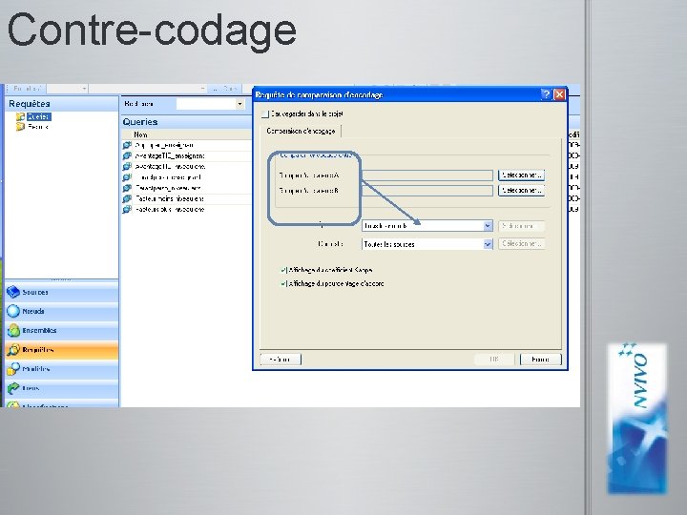Image resolution: width=687 pixels, height=515 pixels.
Task: Click the help question mark in dialog title
Action: (546, 94)
